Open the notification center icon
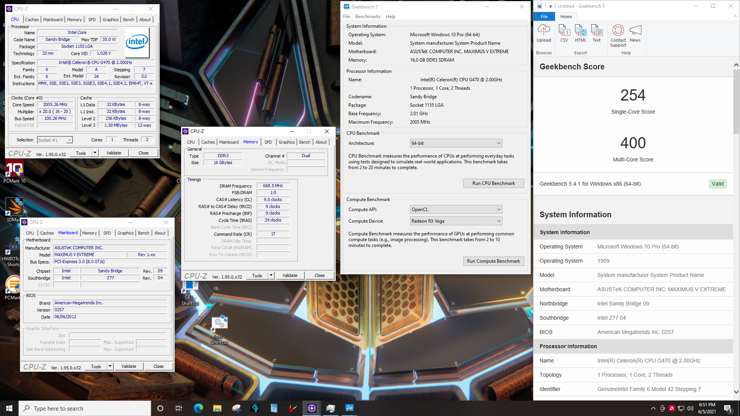740x416 pixels. point(728,408)
